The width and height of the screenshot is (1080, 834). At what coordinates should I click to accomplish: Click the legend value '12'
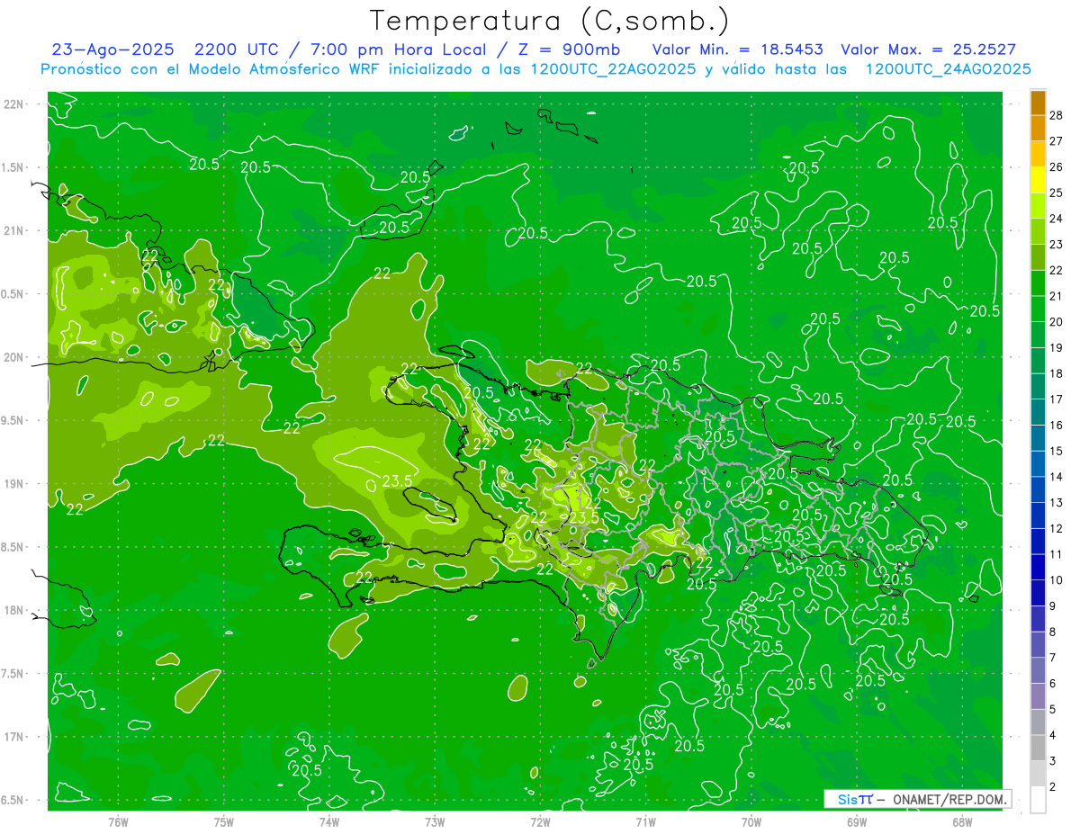tap(1057, 528)
